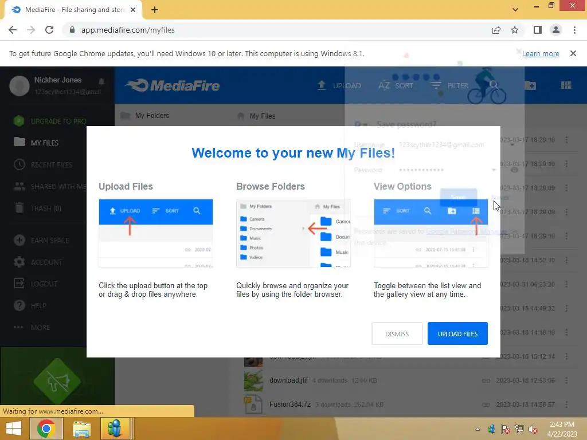Open Shared With Me in the sidebar
The width and height of the screenshot is (587, 440).
(49, 186)
